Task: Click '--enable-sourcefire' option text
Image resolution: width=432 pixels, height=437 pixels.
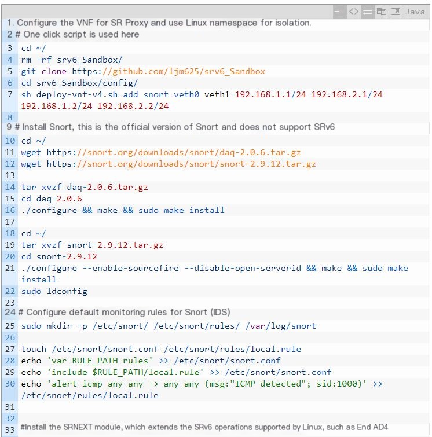Action: (130, 268)
